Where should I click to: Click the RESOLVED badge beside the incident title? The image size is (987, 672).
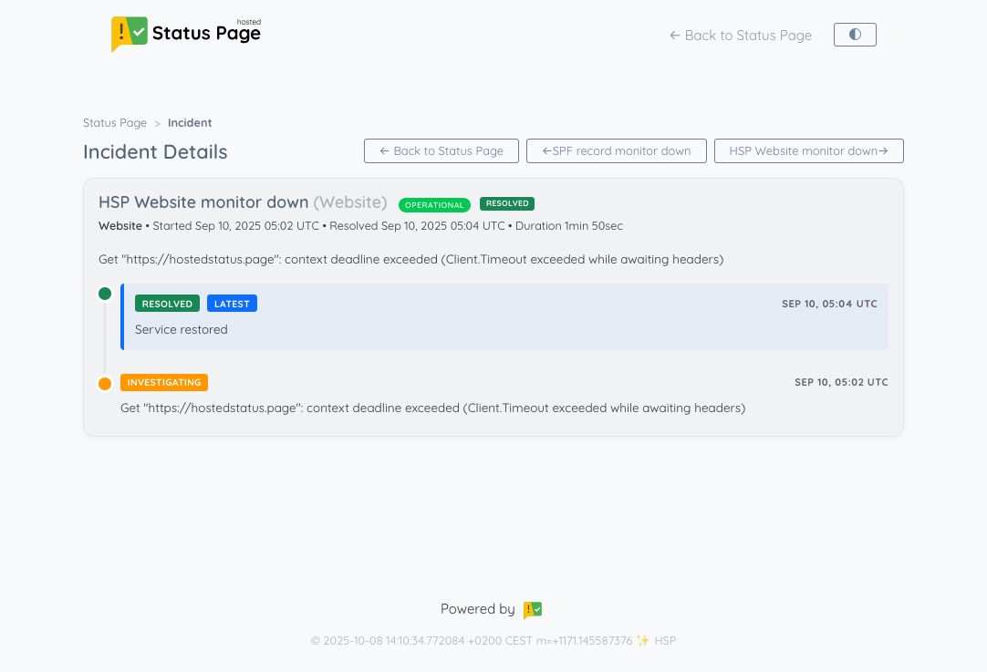point(507,203)
